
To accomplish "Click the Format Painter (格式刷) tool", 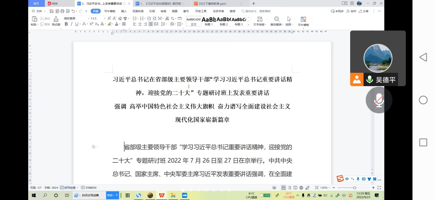I will click(x=56, y=21).
